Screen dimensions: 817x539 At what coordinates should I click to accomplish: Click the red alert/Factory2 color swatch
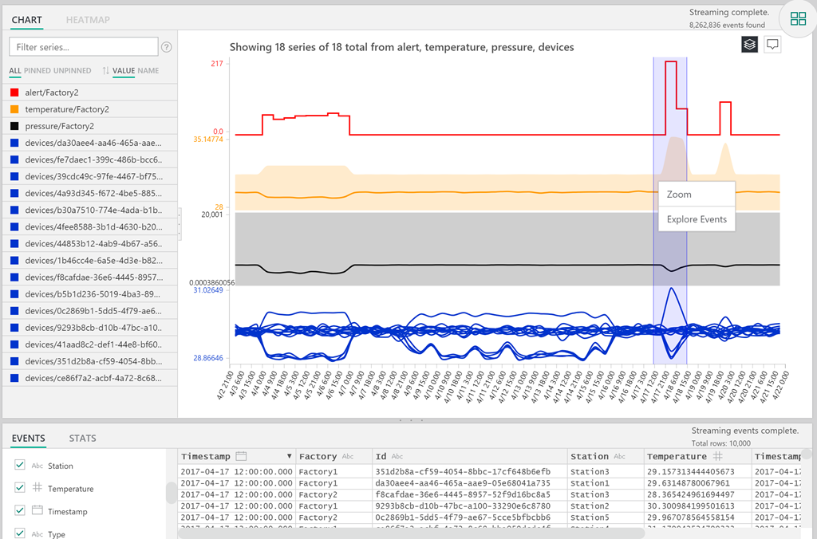(x=14, y=92)
